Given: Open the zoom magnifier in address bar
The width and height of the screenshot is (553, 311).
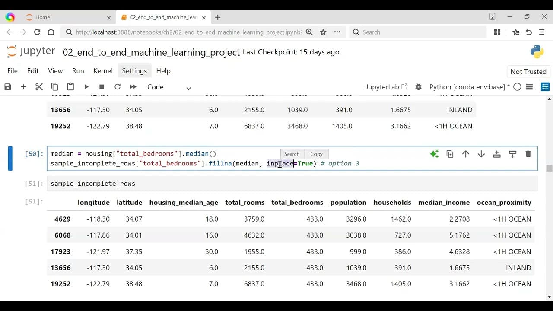Looking at the screenshot, I should tap(309, 32).
